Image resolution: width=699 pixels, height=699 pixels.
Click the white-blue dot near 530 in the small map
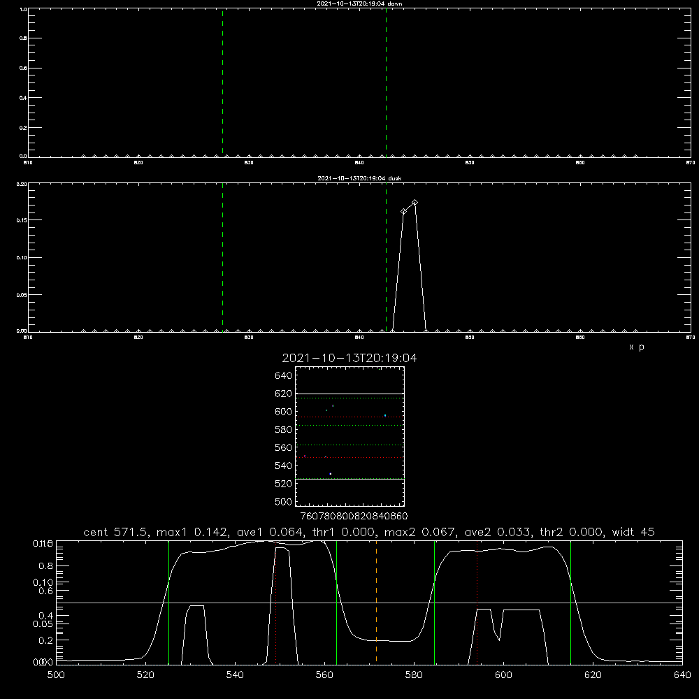[331, 474]
